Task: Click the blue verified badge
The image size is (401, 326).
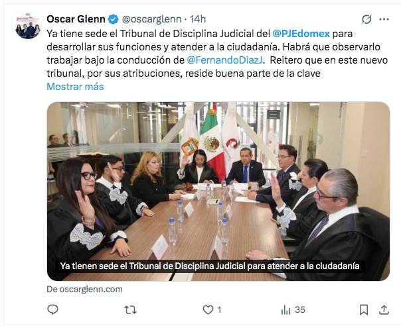Action: click(114, 19)
